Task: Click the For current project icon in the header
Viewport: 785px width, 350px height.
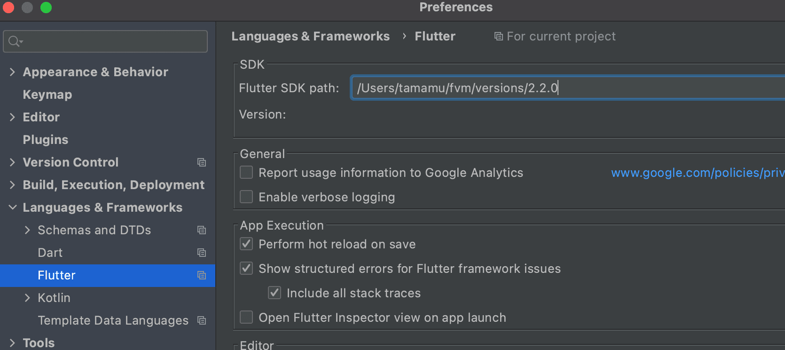Action: click(498, 36)
